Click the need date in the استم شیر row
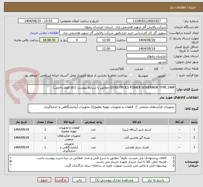The height and width of the screenshot is (187, 203). point(21,129)
